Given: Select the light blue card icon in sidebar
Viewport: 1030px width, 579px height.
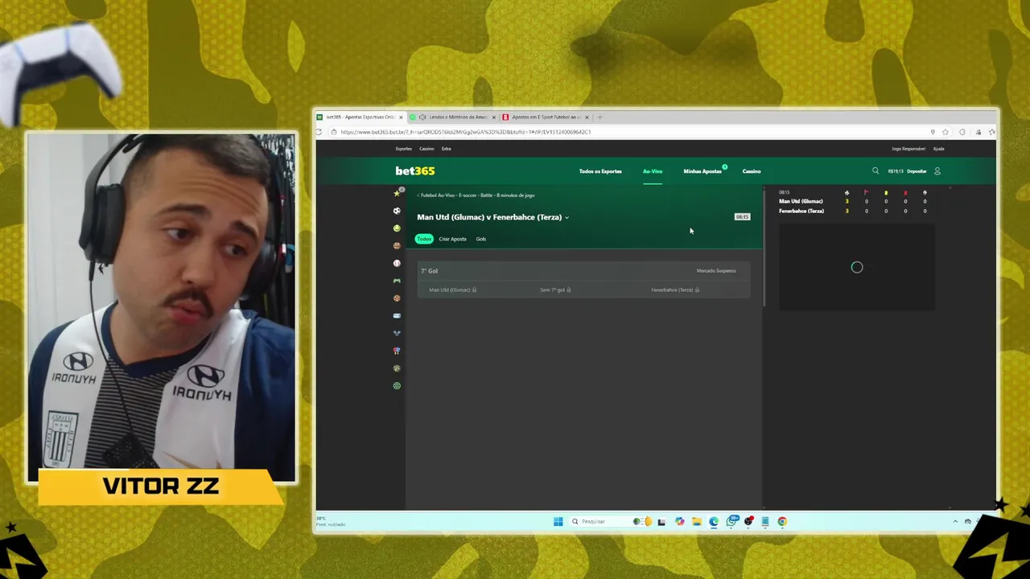Looking at the screenshot, I should coord(397,315).
